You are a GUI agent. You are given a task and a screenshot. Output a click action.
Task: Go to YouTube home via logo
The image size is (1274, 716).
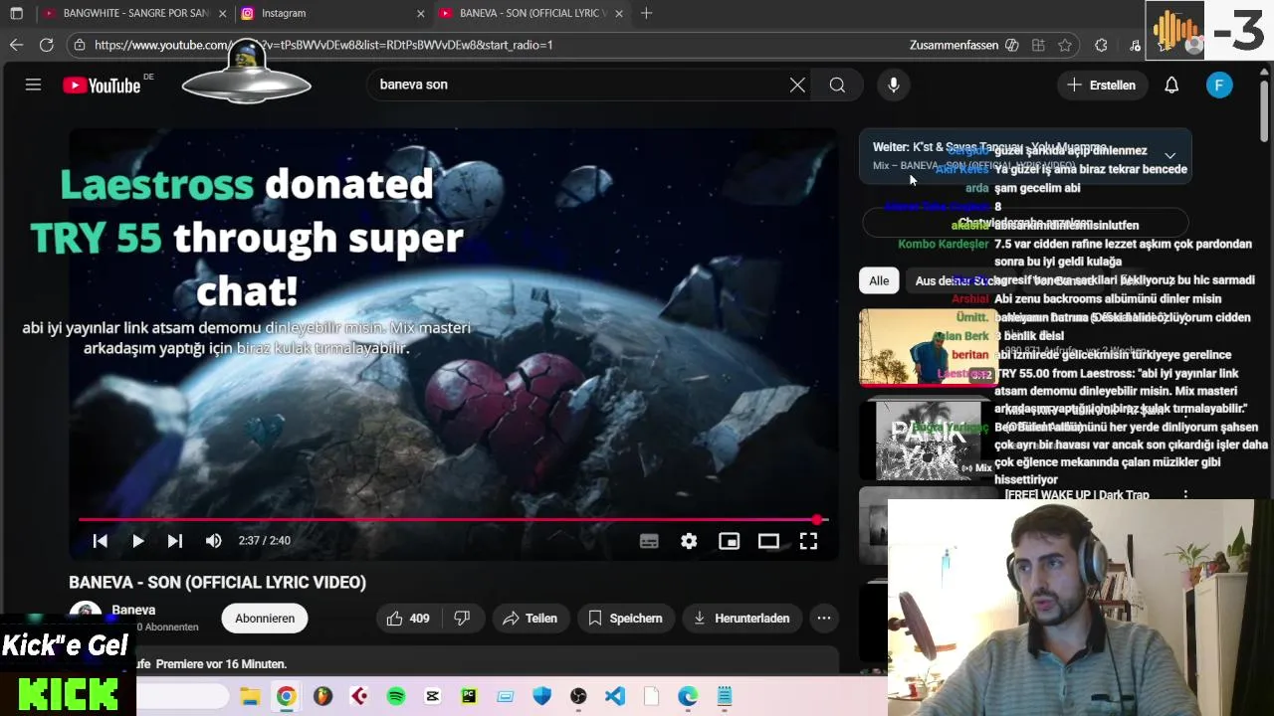point(103,86)
